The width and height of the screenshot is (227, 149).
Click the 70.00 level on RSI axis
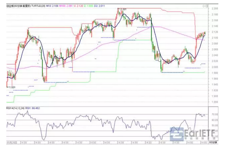click(x=215, y=114)
